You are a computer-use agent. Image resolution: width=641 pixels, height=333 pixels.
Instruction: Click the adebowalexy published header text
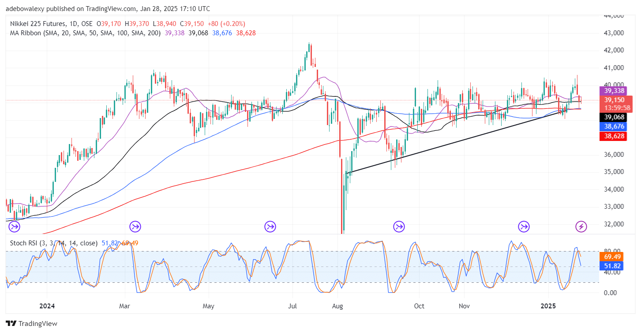click(108, 8)
